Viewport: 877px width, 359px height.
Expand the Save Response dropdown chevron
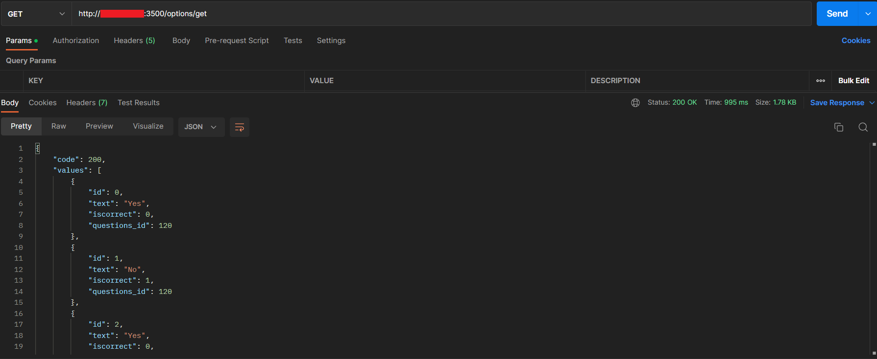point(872,103)
